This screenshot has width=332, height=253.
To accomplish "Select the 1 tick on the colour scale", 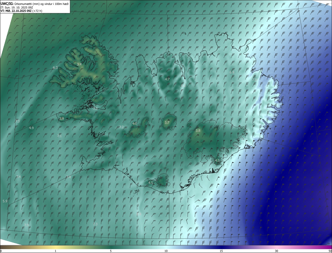I will tap(56, 251).
